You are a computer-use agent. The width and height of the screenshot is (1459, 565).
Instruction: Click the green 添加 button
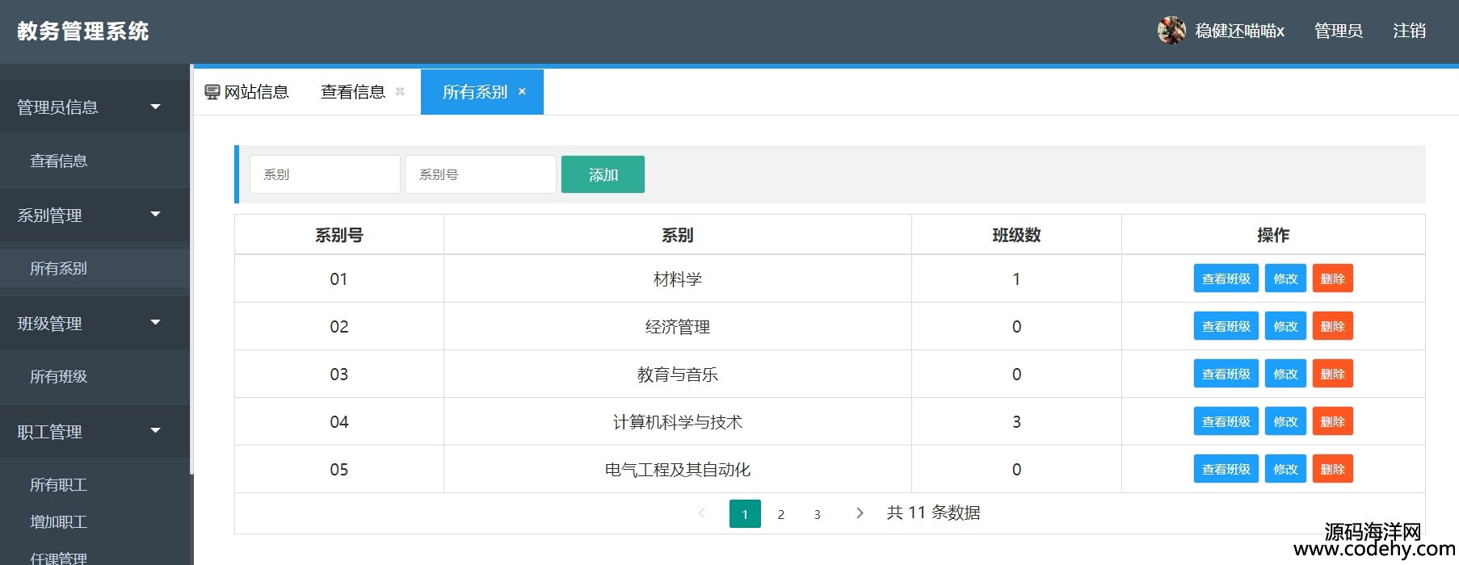click(603, 174)
